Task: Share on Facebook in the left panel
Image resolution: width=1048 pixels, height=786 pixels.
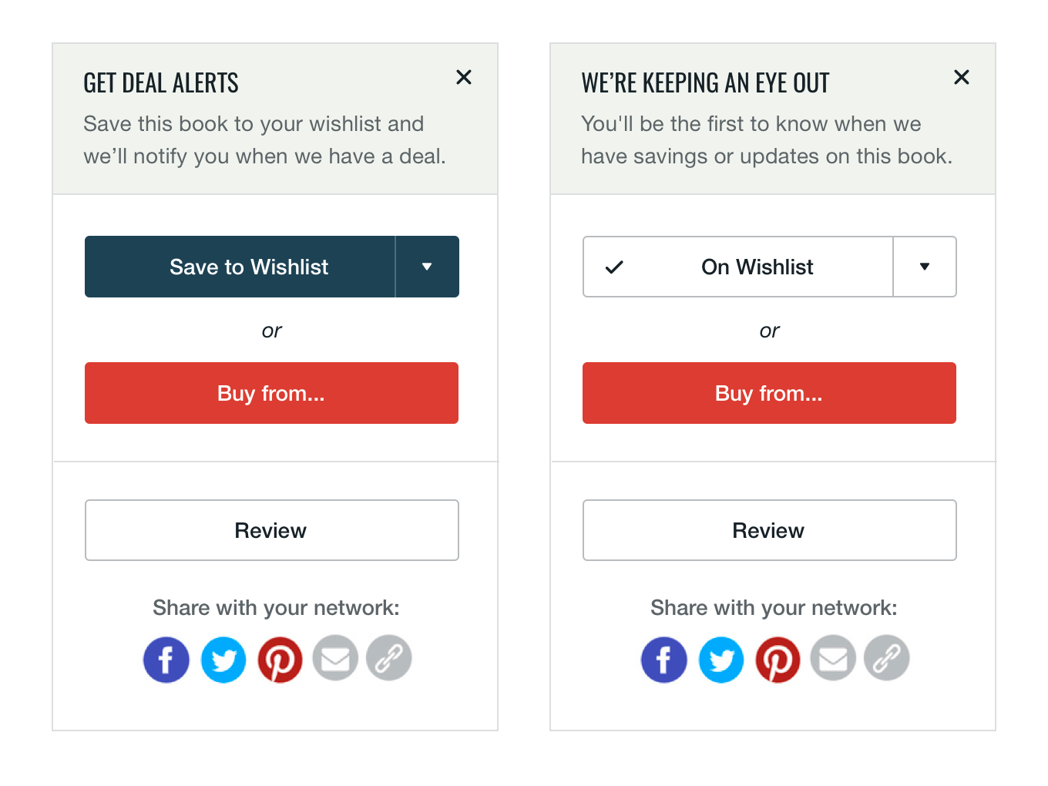Action: 166,660
